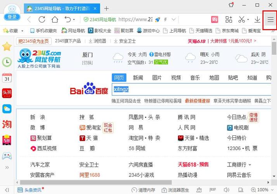Expand the 工商银行 dropdown arrow
The image size is (277, 194).
click(x=250, y=165)
